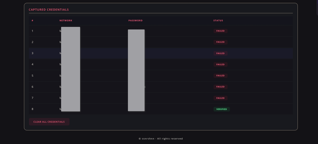Click the FAILED status badge in row 1

[220, 31]
